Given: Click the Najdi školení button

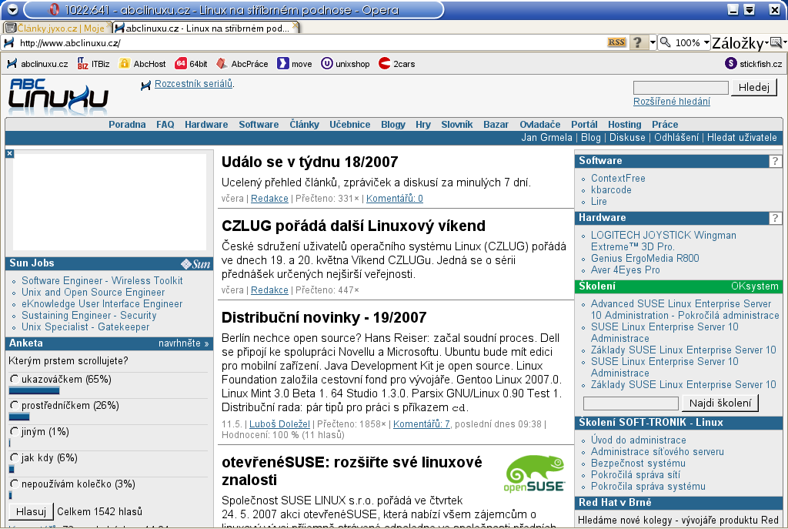Looking at the screenshot, I should pyautogui.click(x=720, y=403).
